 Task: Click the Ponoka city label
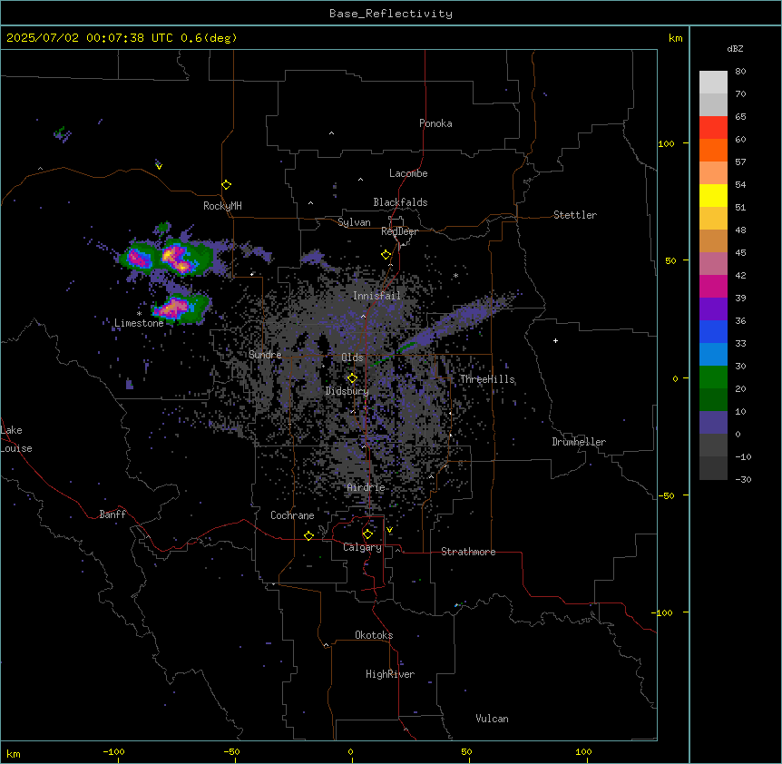(435, 123)
